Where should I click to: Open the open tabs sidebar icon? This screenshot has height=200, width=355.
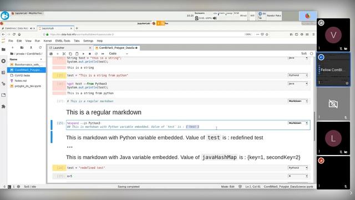coord(3,95)
